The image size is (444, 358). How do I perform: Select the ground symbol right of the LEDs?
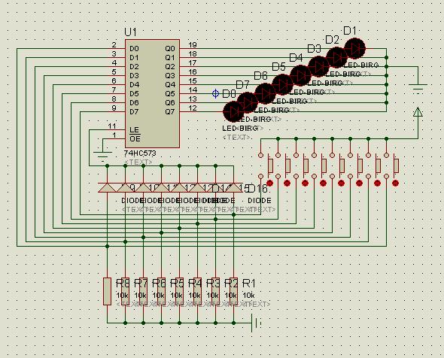coord(418,88)
